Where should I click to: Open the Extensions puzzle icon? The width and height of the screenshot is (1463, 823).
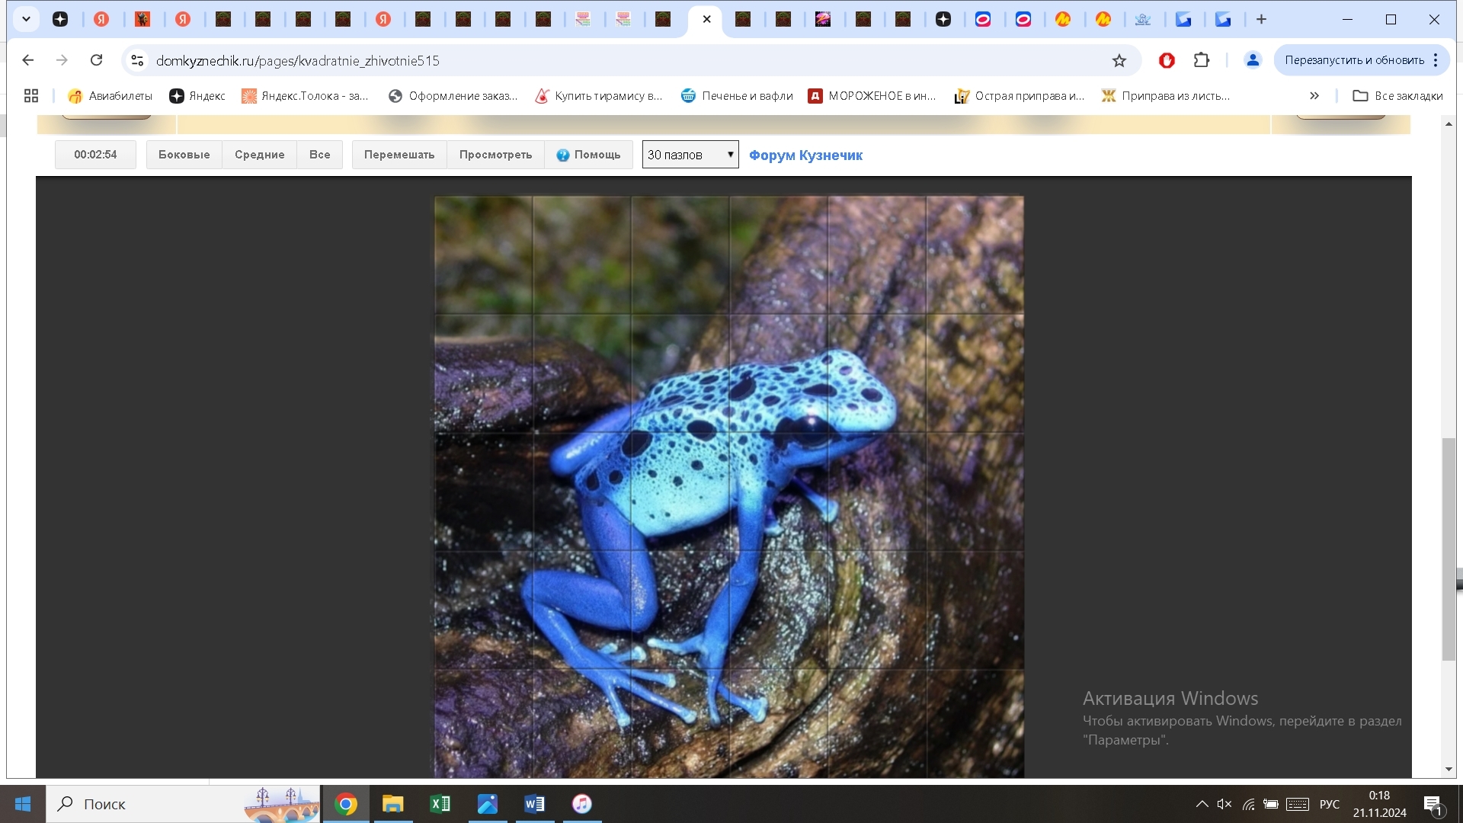click(1202, 60)
